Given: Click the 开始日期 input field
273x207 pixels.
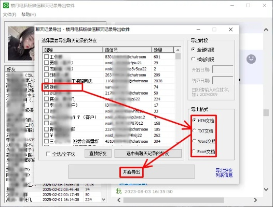Looking at the screenshot, I should click(x=223, y=70).
